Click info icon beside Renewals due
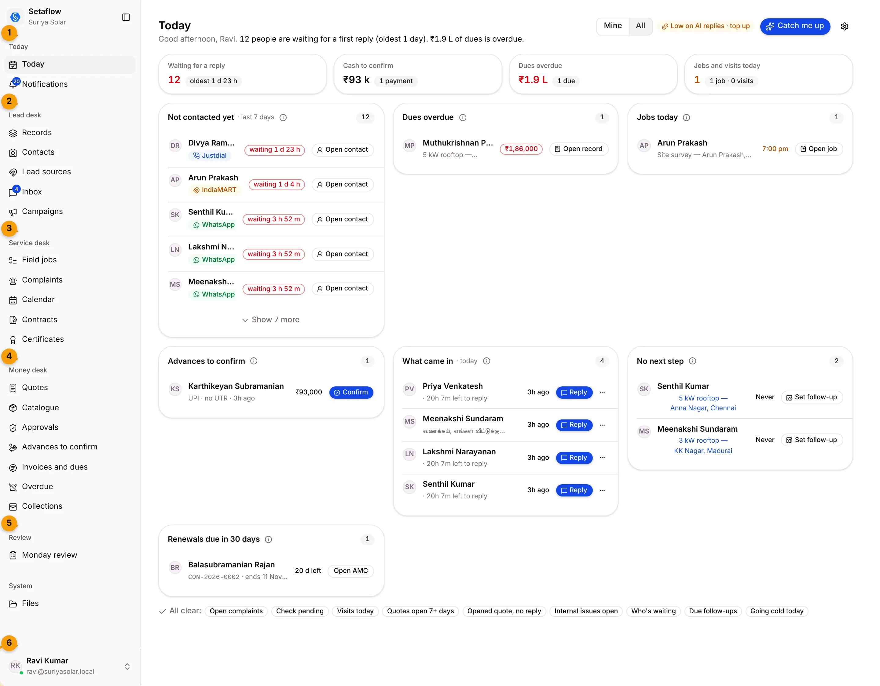 coord(268,539)
